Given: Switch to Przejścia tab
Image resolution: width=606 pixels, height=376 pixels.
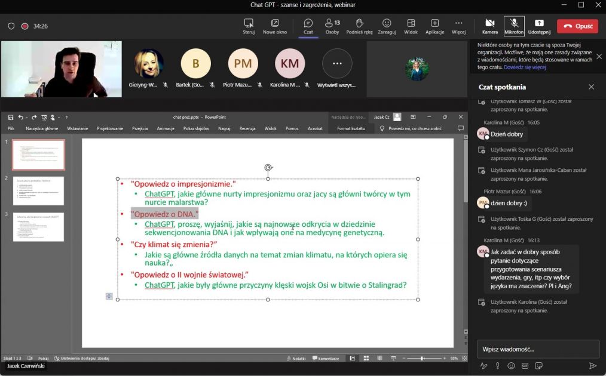Looking at the screenshot, I should click(x=140, y=128).
